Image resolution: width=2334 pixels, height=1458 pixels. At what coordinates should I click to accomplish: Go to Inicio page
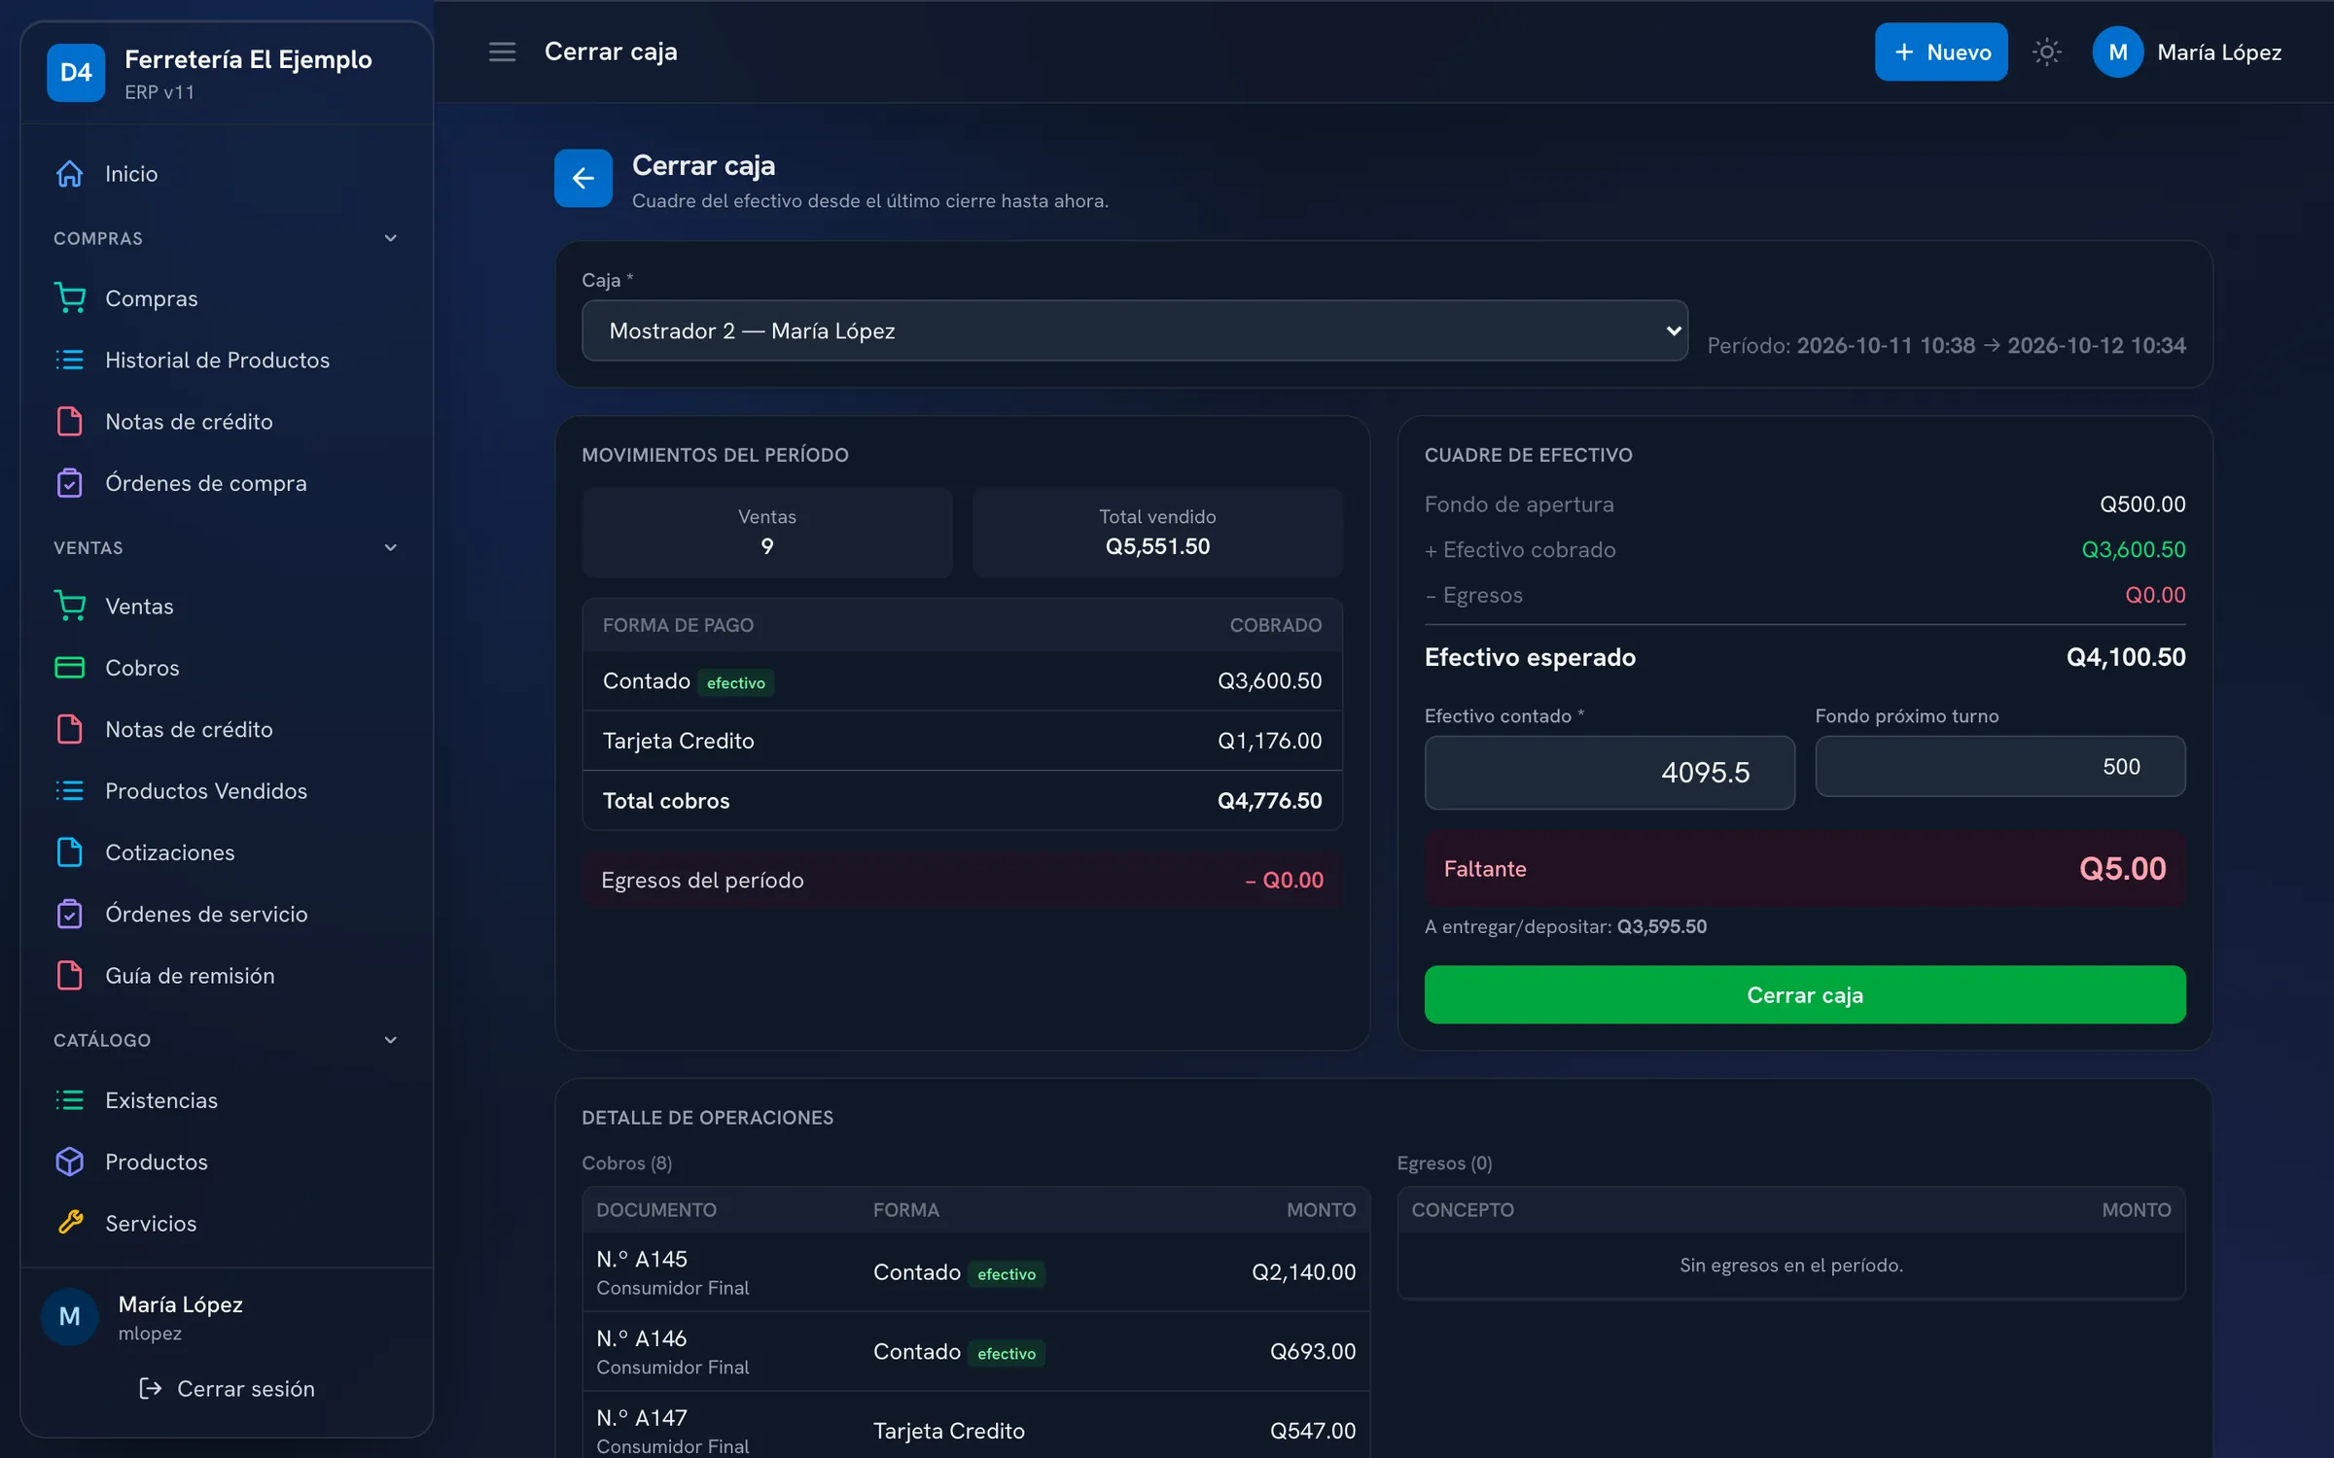click(x=226, y=174)
